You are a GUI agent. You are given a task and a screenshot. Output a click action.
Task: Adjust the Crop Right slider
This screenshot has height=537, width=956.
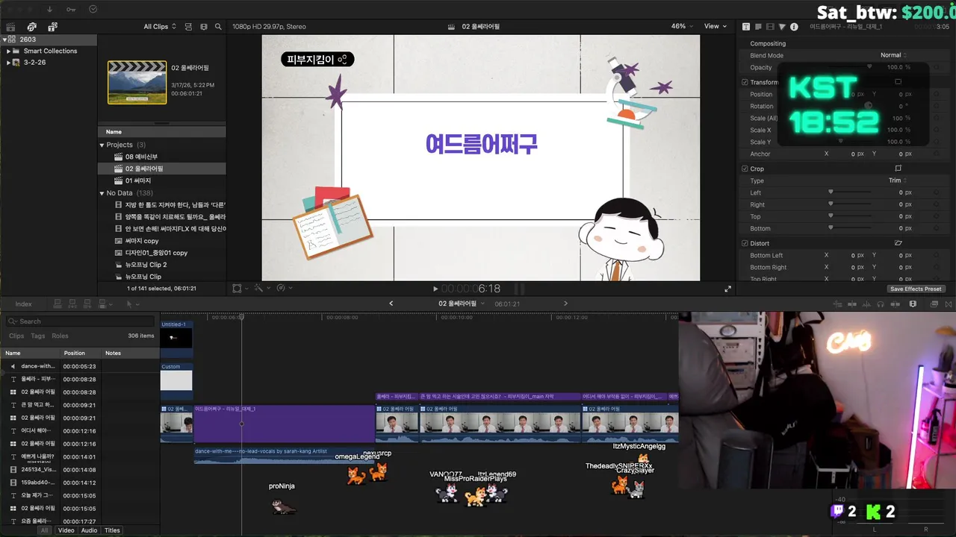click(x=850, y=204)
